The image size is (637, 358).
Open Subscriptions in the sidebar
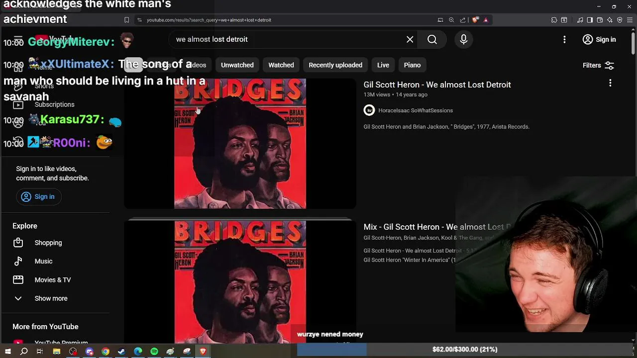pos(55,104)
